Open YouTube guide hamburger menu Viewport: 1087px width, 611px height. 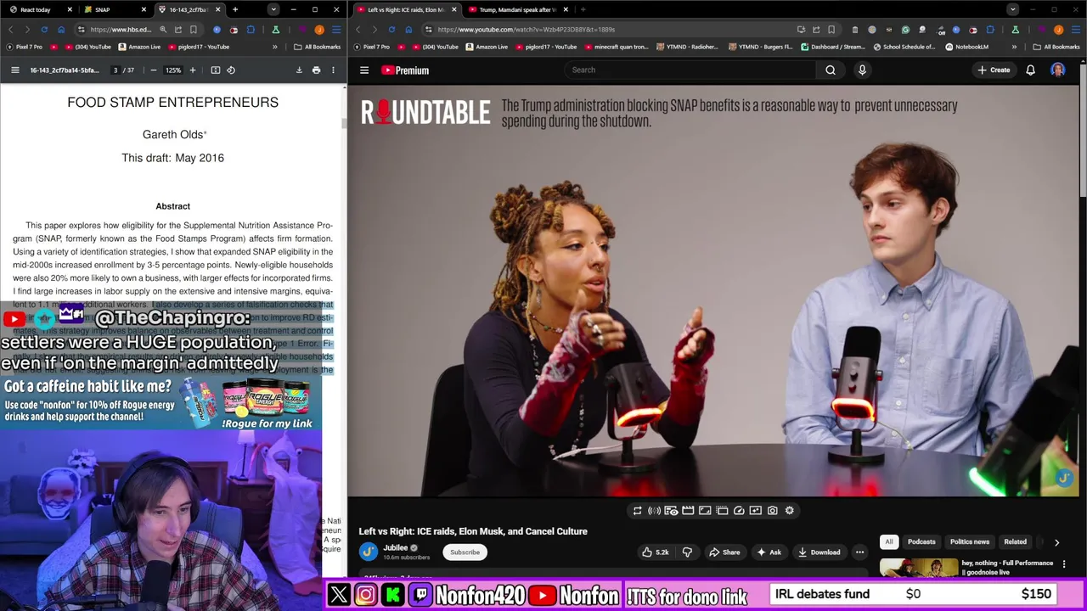pos(364,70)
